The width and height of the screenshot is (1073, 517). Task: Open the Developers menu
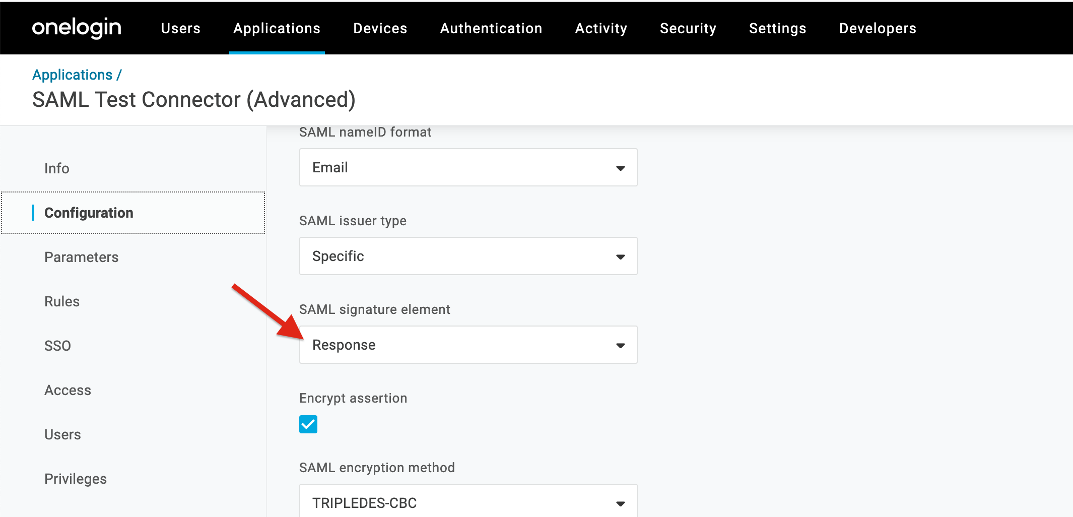pyautogui.click(x=878, y=28)
